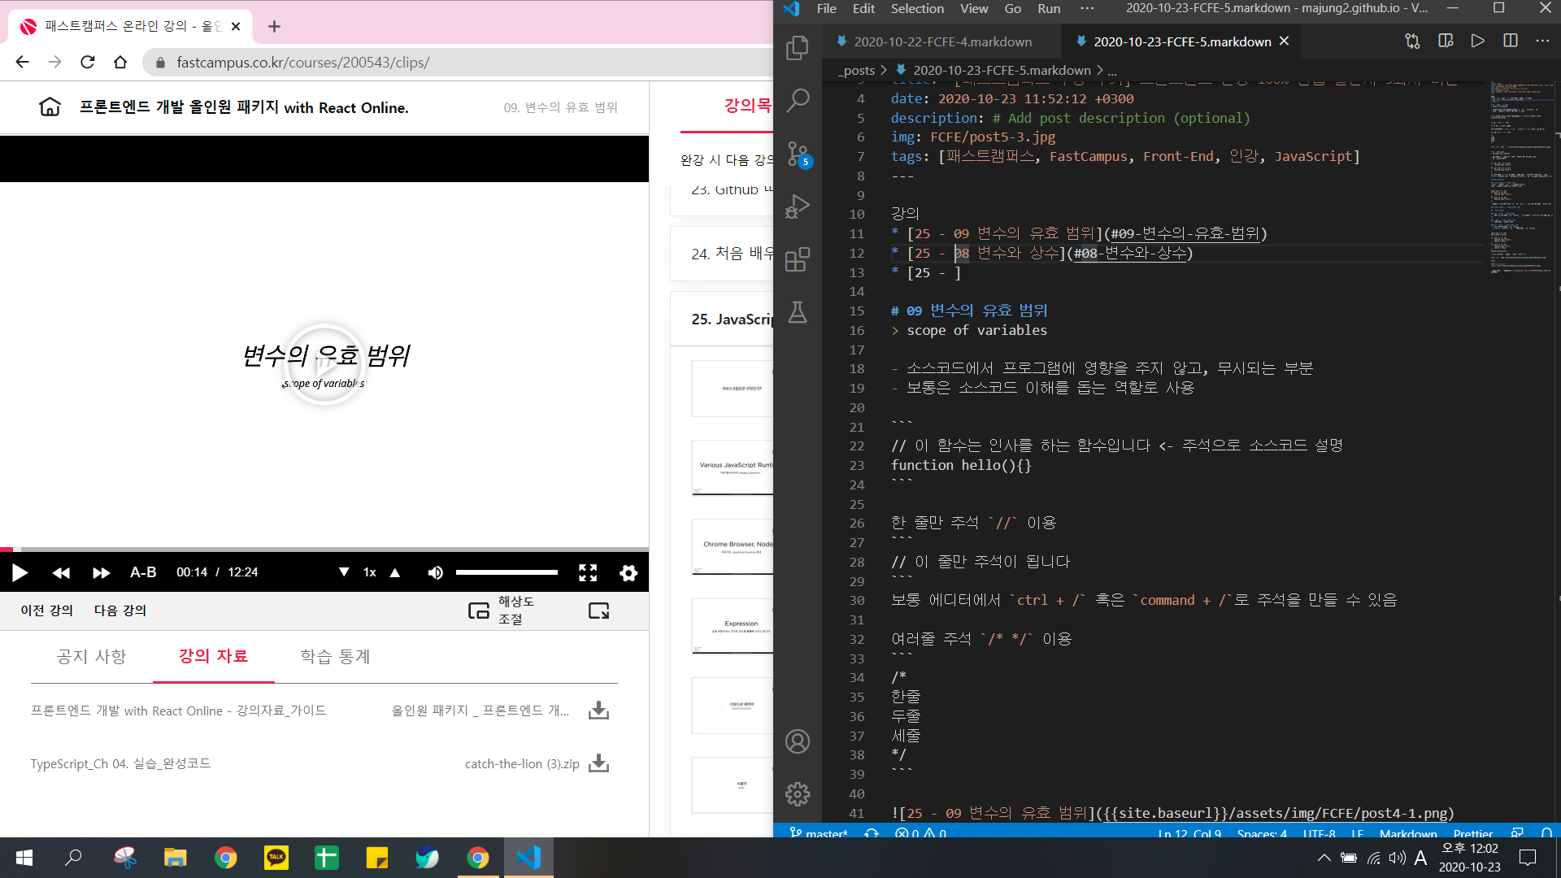Split the VS Code editor right
Image resolution: width=1561 pixels, height=878 pixels.
[1511, 41]
